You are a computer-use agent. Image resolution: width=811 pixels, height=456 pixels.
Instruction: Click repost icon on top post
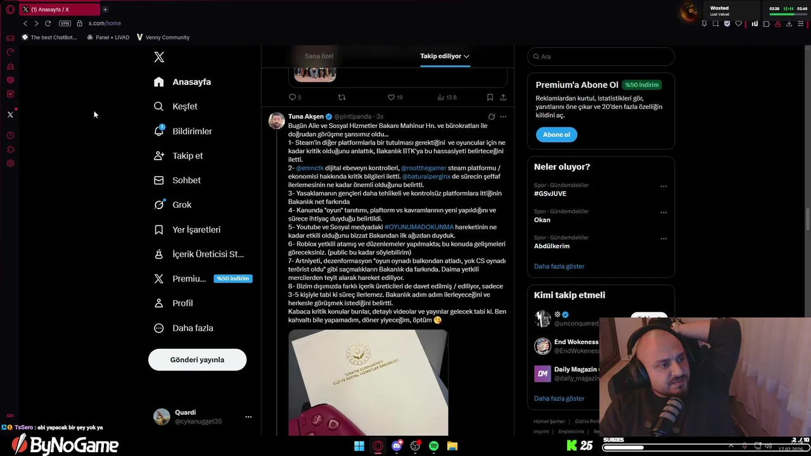click(x=342, y=97)
